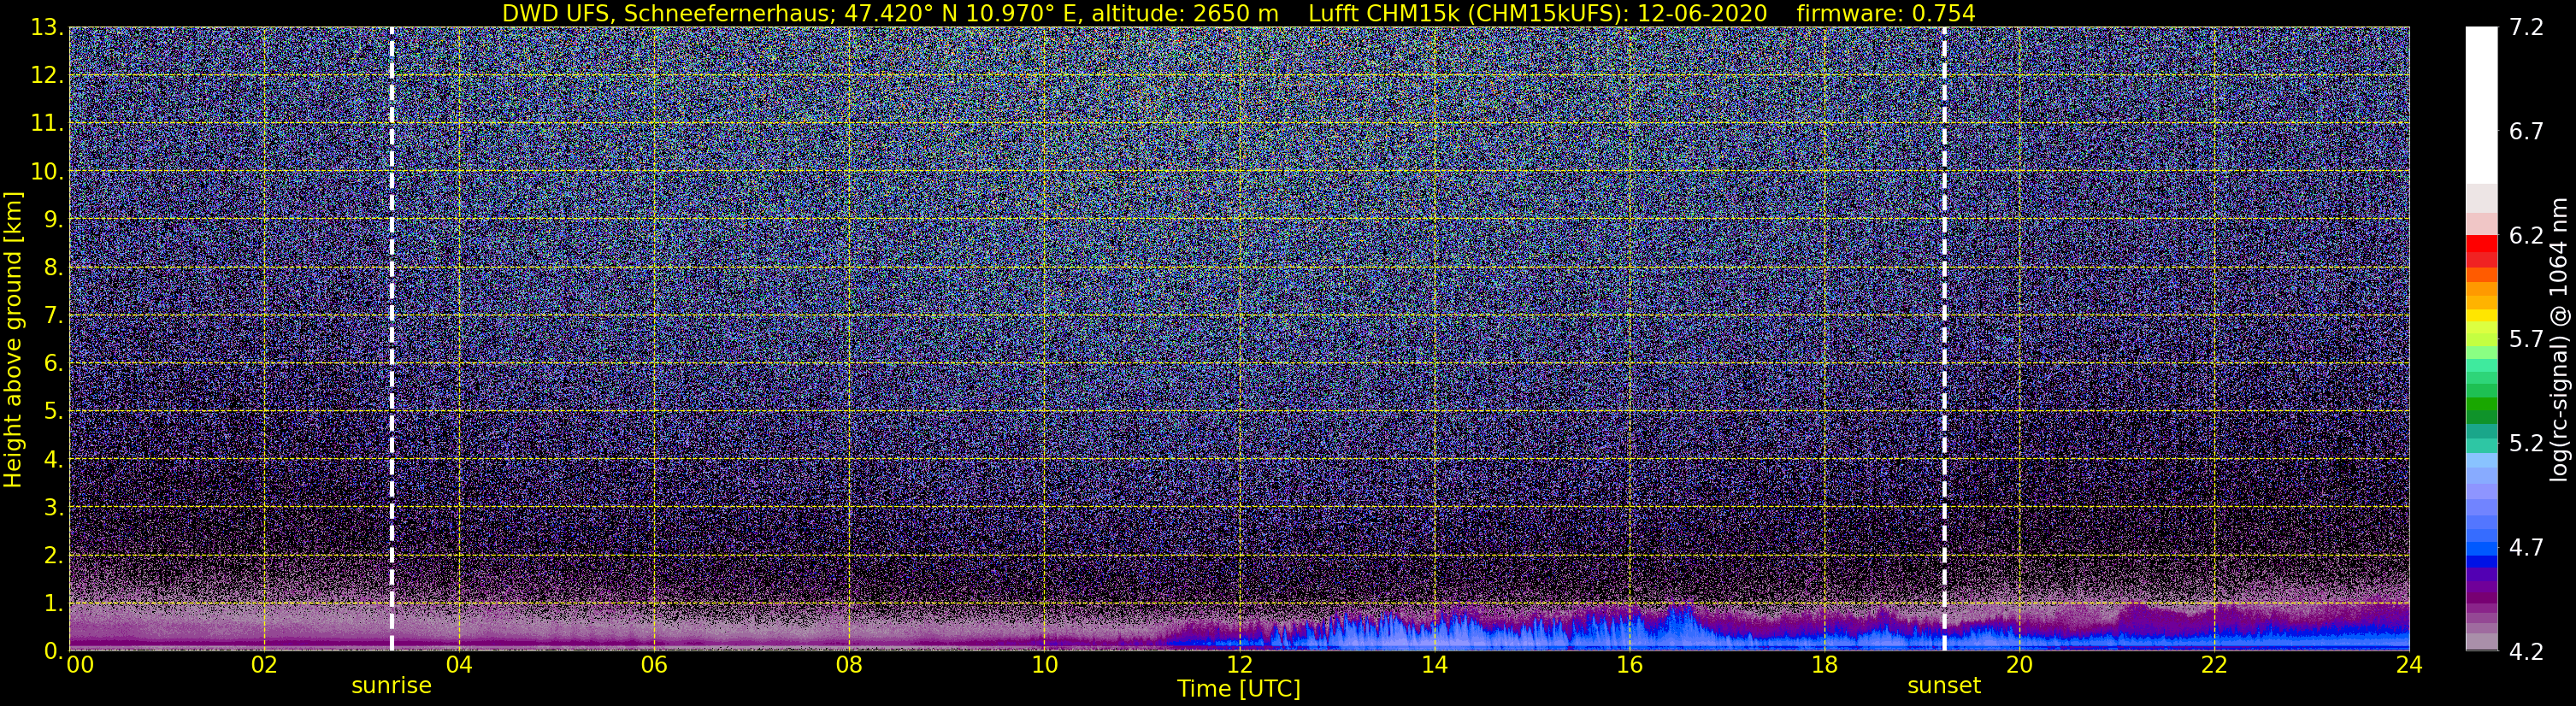Click the red band of the colorbar

(x=2481, y=250)
